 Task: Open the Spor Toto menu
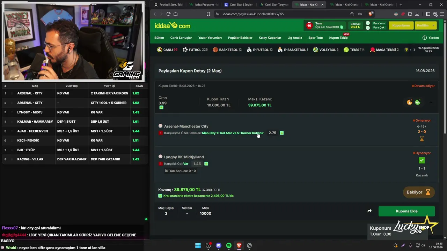click(x=316, y=38)
